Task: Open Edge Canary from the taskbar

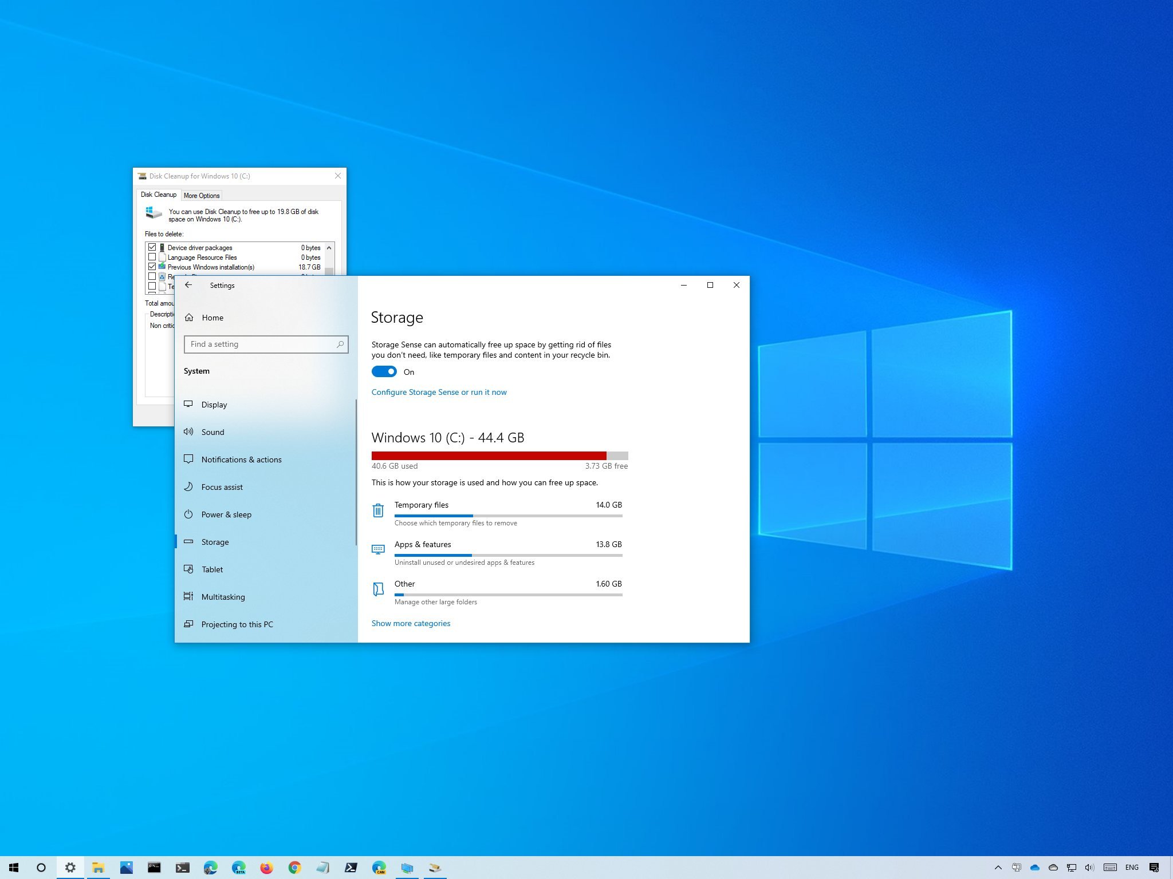Action: click(379, 868)
